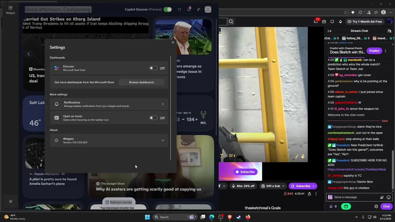The image size is (395, 222).
Task: Open Twitch user profile avatar
Action: click(389, 22)
